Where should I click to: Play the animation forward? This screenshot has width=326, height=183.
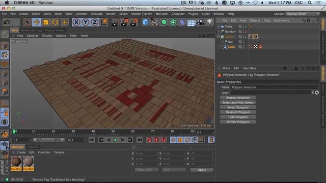coord(116,140)
